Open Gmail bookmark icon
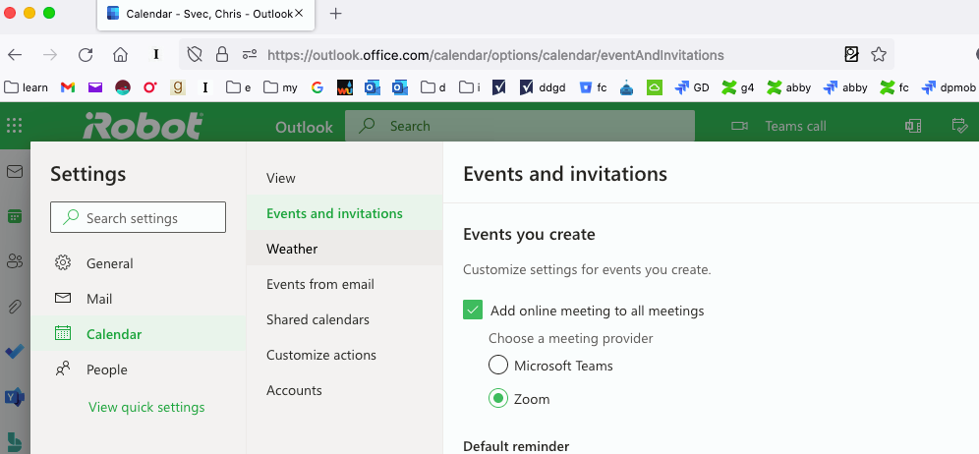979x454 pixels. 68,87
